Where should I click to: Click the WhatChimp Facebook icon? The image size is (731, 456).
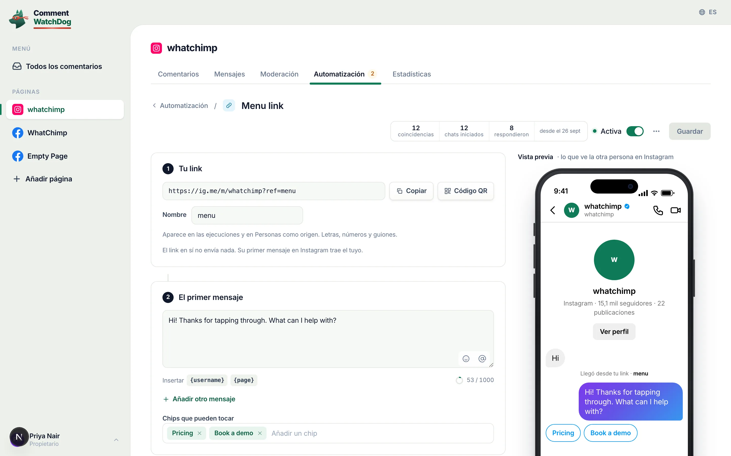tap(18, 133)
